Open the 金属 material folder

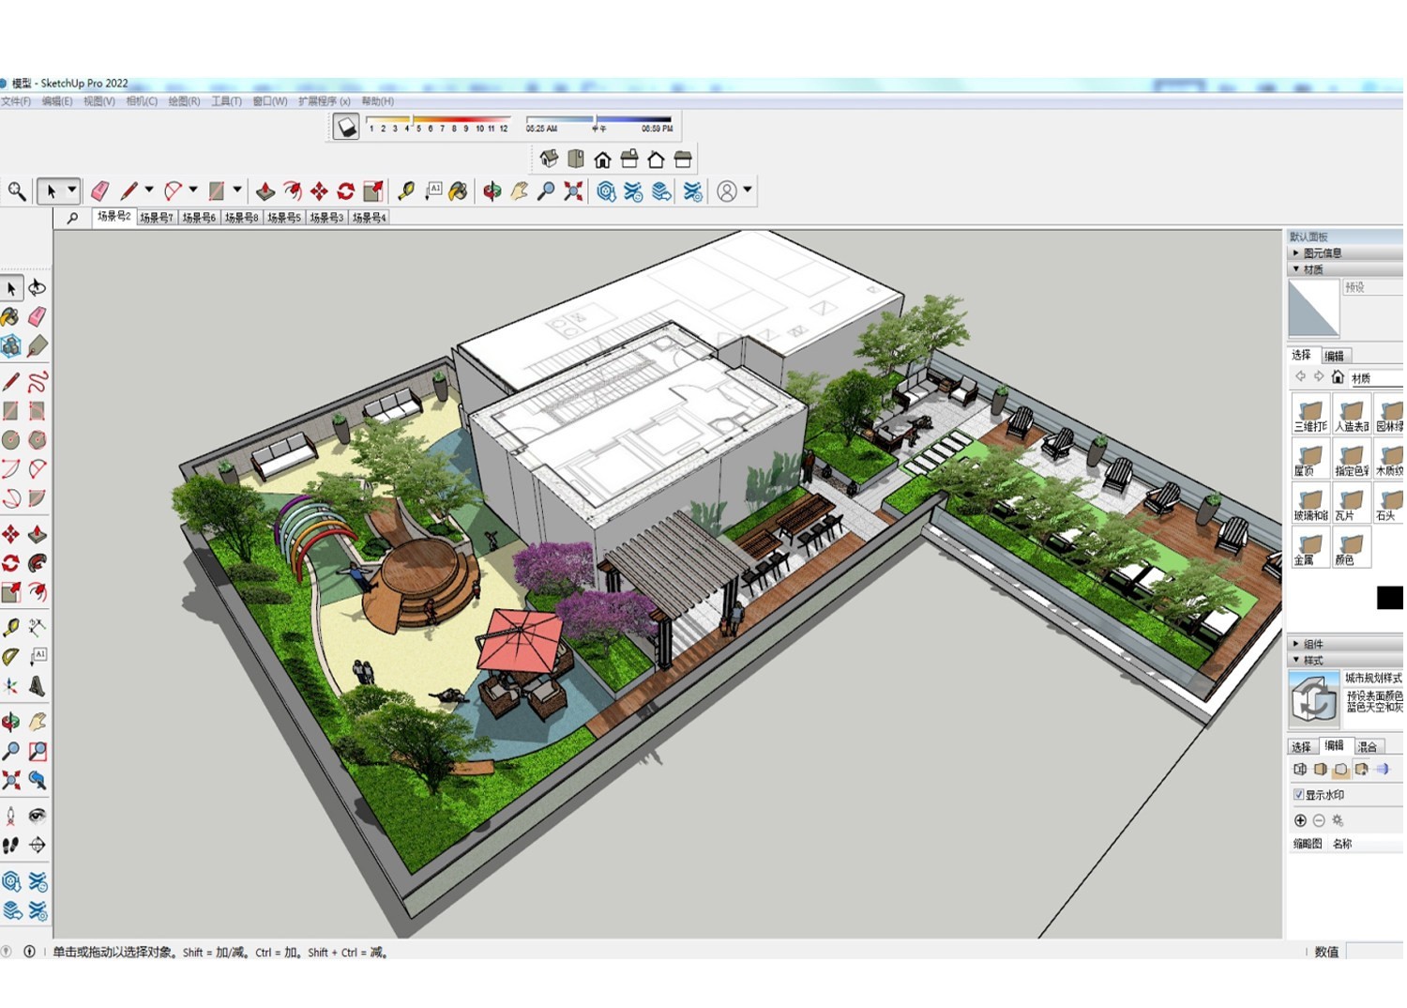pyautogui.click(x=1310, y=548)
